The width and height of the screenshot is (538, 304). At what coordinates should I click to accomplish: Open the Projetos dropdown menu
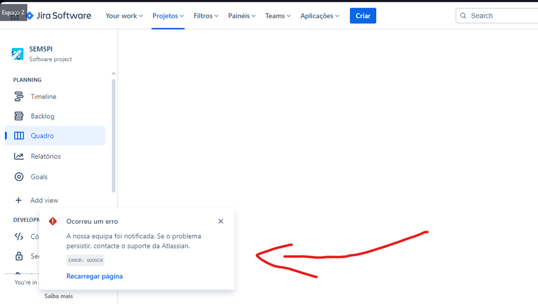[168, 16]
